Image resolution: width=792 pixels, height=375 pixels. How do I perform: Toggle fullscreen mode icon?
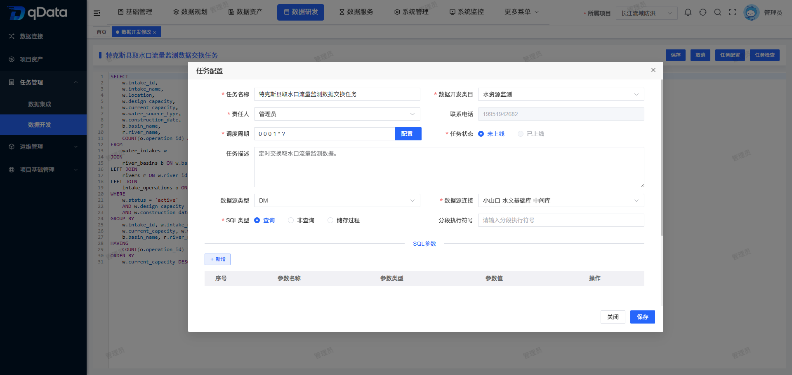tap(733, 12)
